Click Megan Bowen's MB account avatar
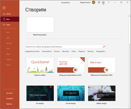Image resolution: width=131 pixels, height=109 pixels. point(94,2)
